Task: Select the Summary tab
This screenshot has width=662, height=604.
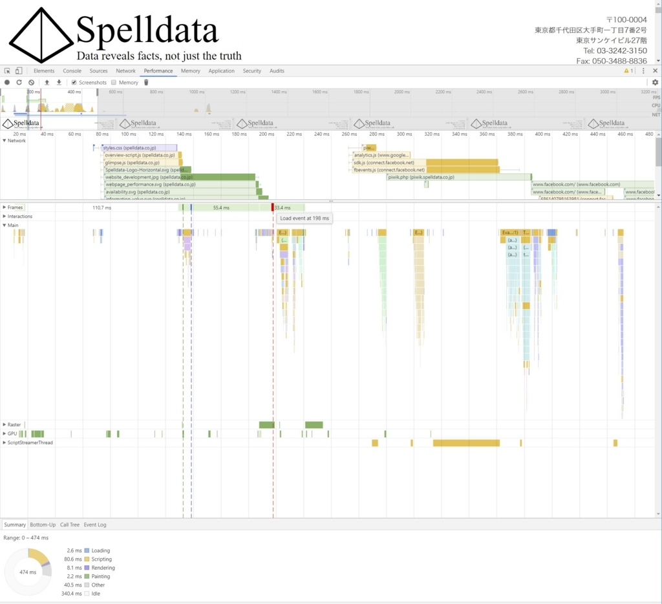Action: pyautogui.click(x=15, y=524)
